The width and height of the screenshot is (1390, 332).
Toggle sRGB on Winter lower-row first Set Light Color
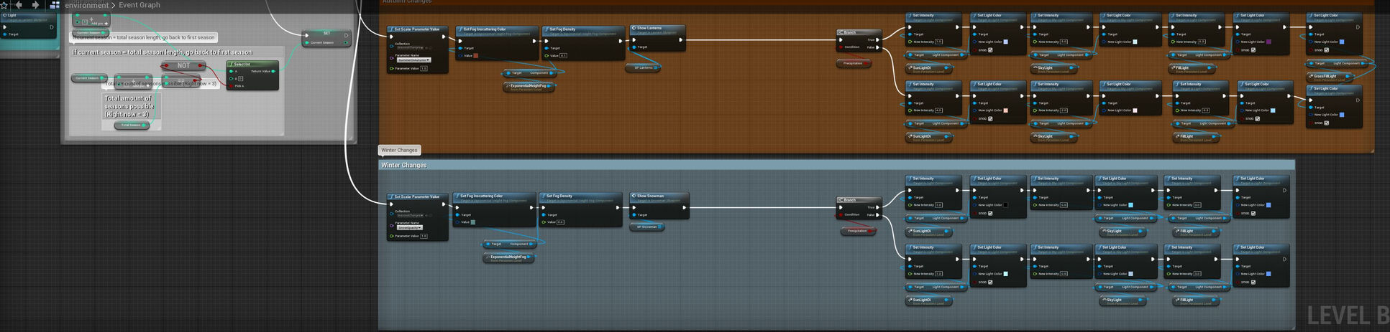(x=990, y=282)
